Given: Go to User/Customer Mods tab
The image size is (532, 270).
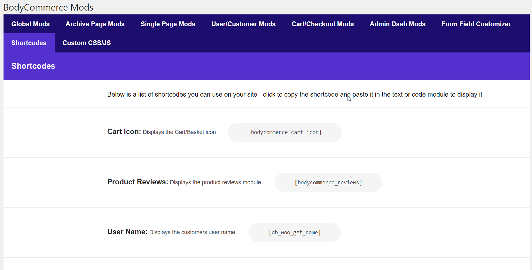Looking at the screenshot, I should (243, 24).
